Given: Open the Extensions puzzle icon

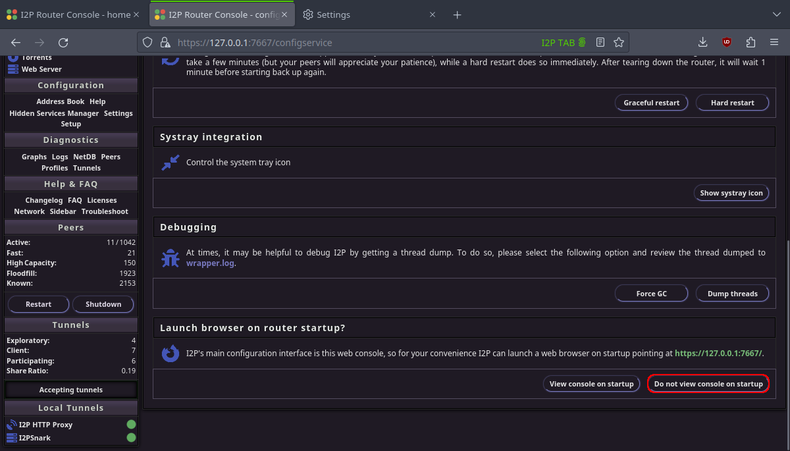Looking at the screenshot, I should 750,42.
